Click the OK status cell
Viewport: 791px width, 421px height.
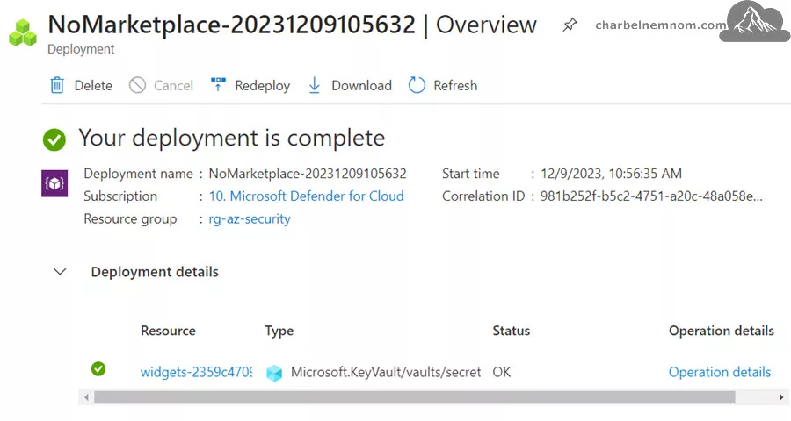[x=502, y=372]
